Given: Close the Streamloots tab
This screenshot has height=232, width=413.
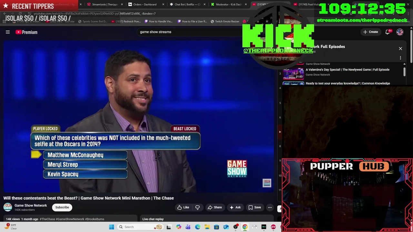Looking at the screenshot, I should (122, 5).
